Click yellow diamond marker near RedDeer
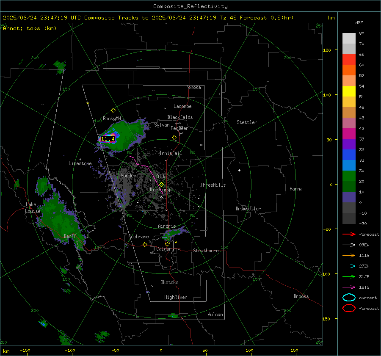This screenshot has height=356, width=381. pos(174,138)
